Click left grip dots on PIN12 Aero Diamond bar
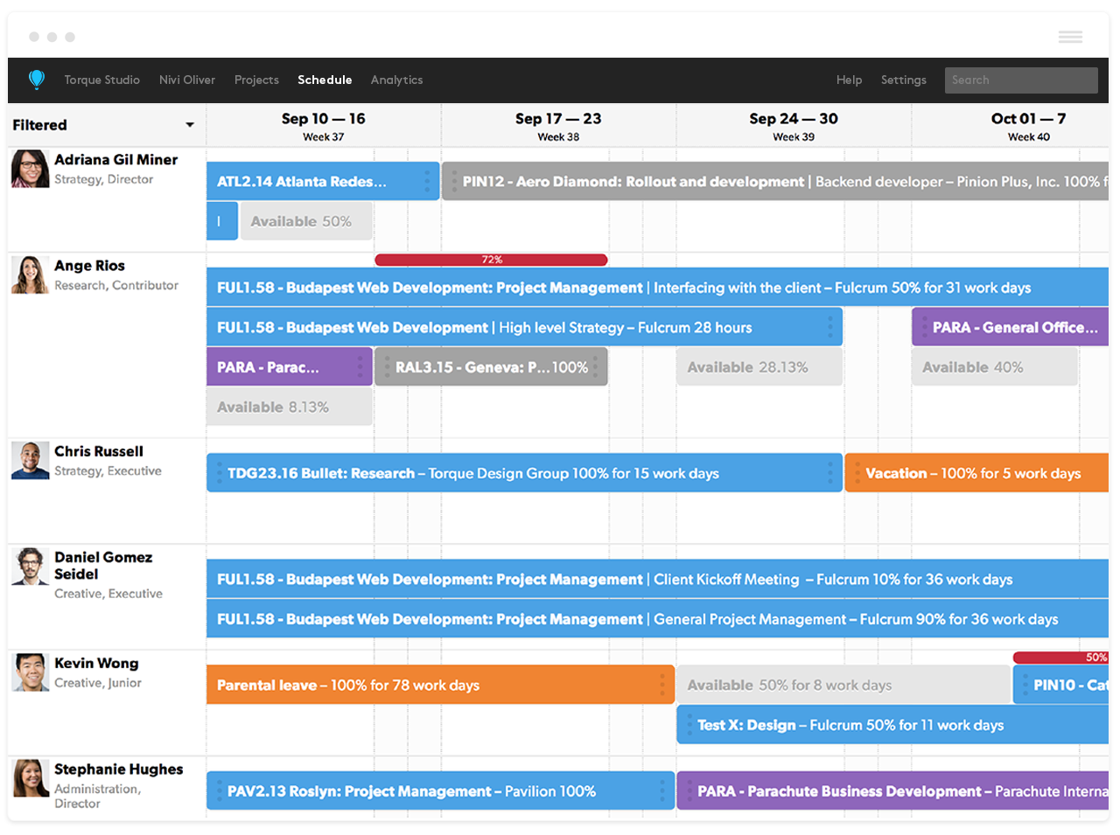Screen dimensions: 1120x835 [x=454, y=181]
